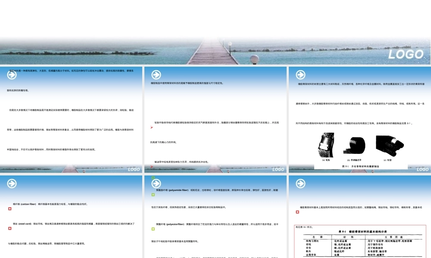This screenshot has width=431, height=258.
Task: Click the LOGO at the bottom of the red-arrow bullet slide
Action: [x=278, y=169]
